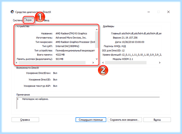The width and height of the screenshot is (182, 134).
Task: Click inside the Примечания notes box
Action: [88, 103]
